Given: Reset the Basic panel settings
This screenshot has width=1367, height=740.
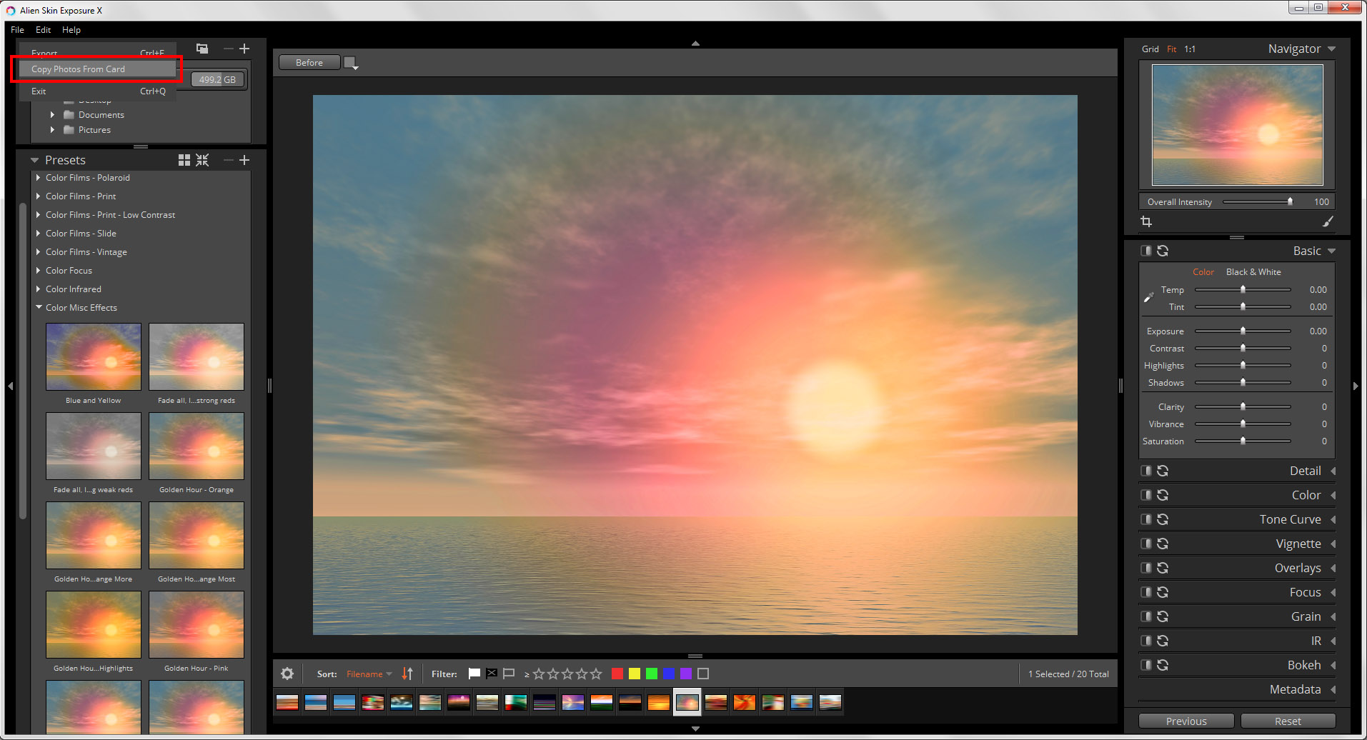Looking at the screenshot, I should (x=1163, y=251).
